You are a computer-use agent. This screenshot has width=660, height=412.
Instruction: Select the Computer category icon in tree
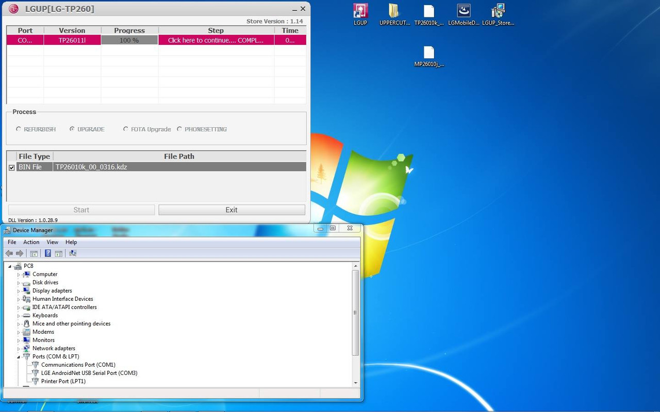[x=27, y=274]
